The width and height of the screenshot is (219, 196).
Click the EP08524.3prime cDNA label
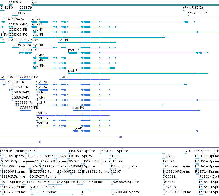(44, 192)
